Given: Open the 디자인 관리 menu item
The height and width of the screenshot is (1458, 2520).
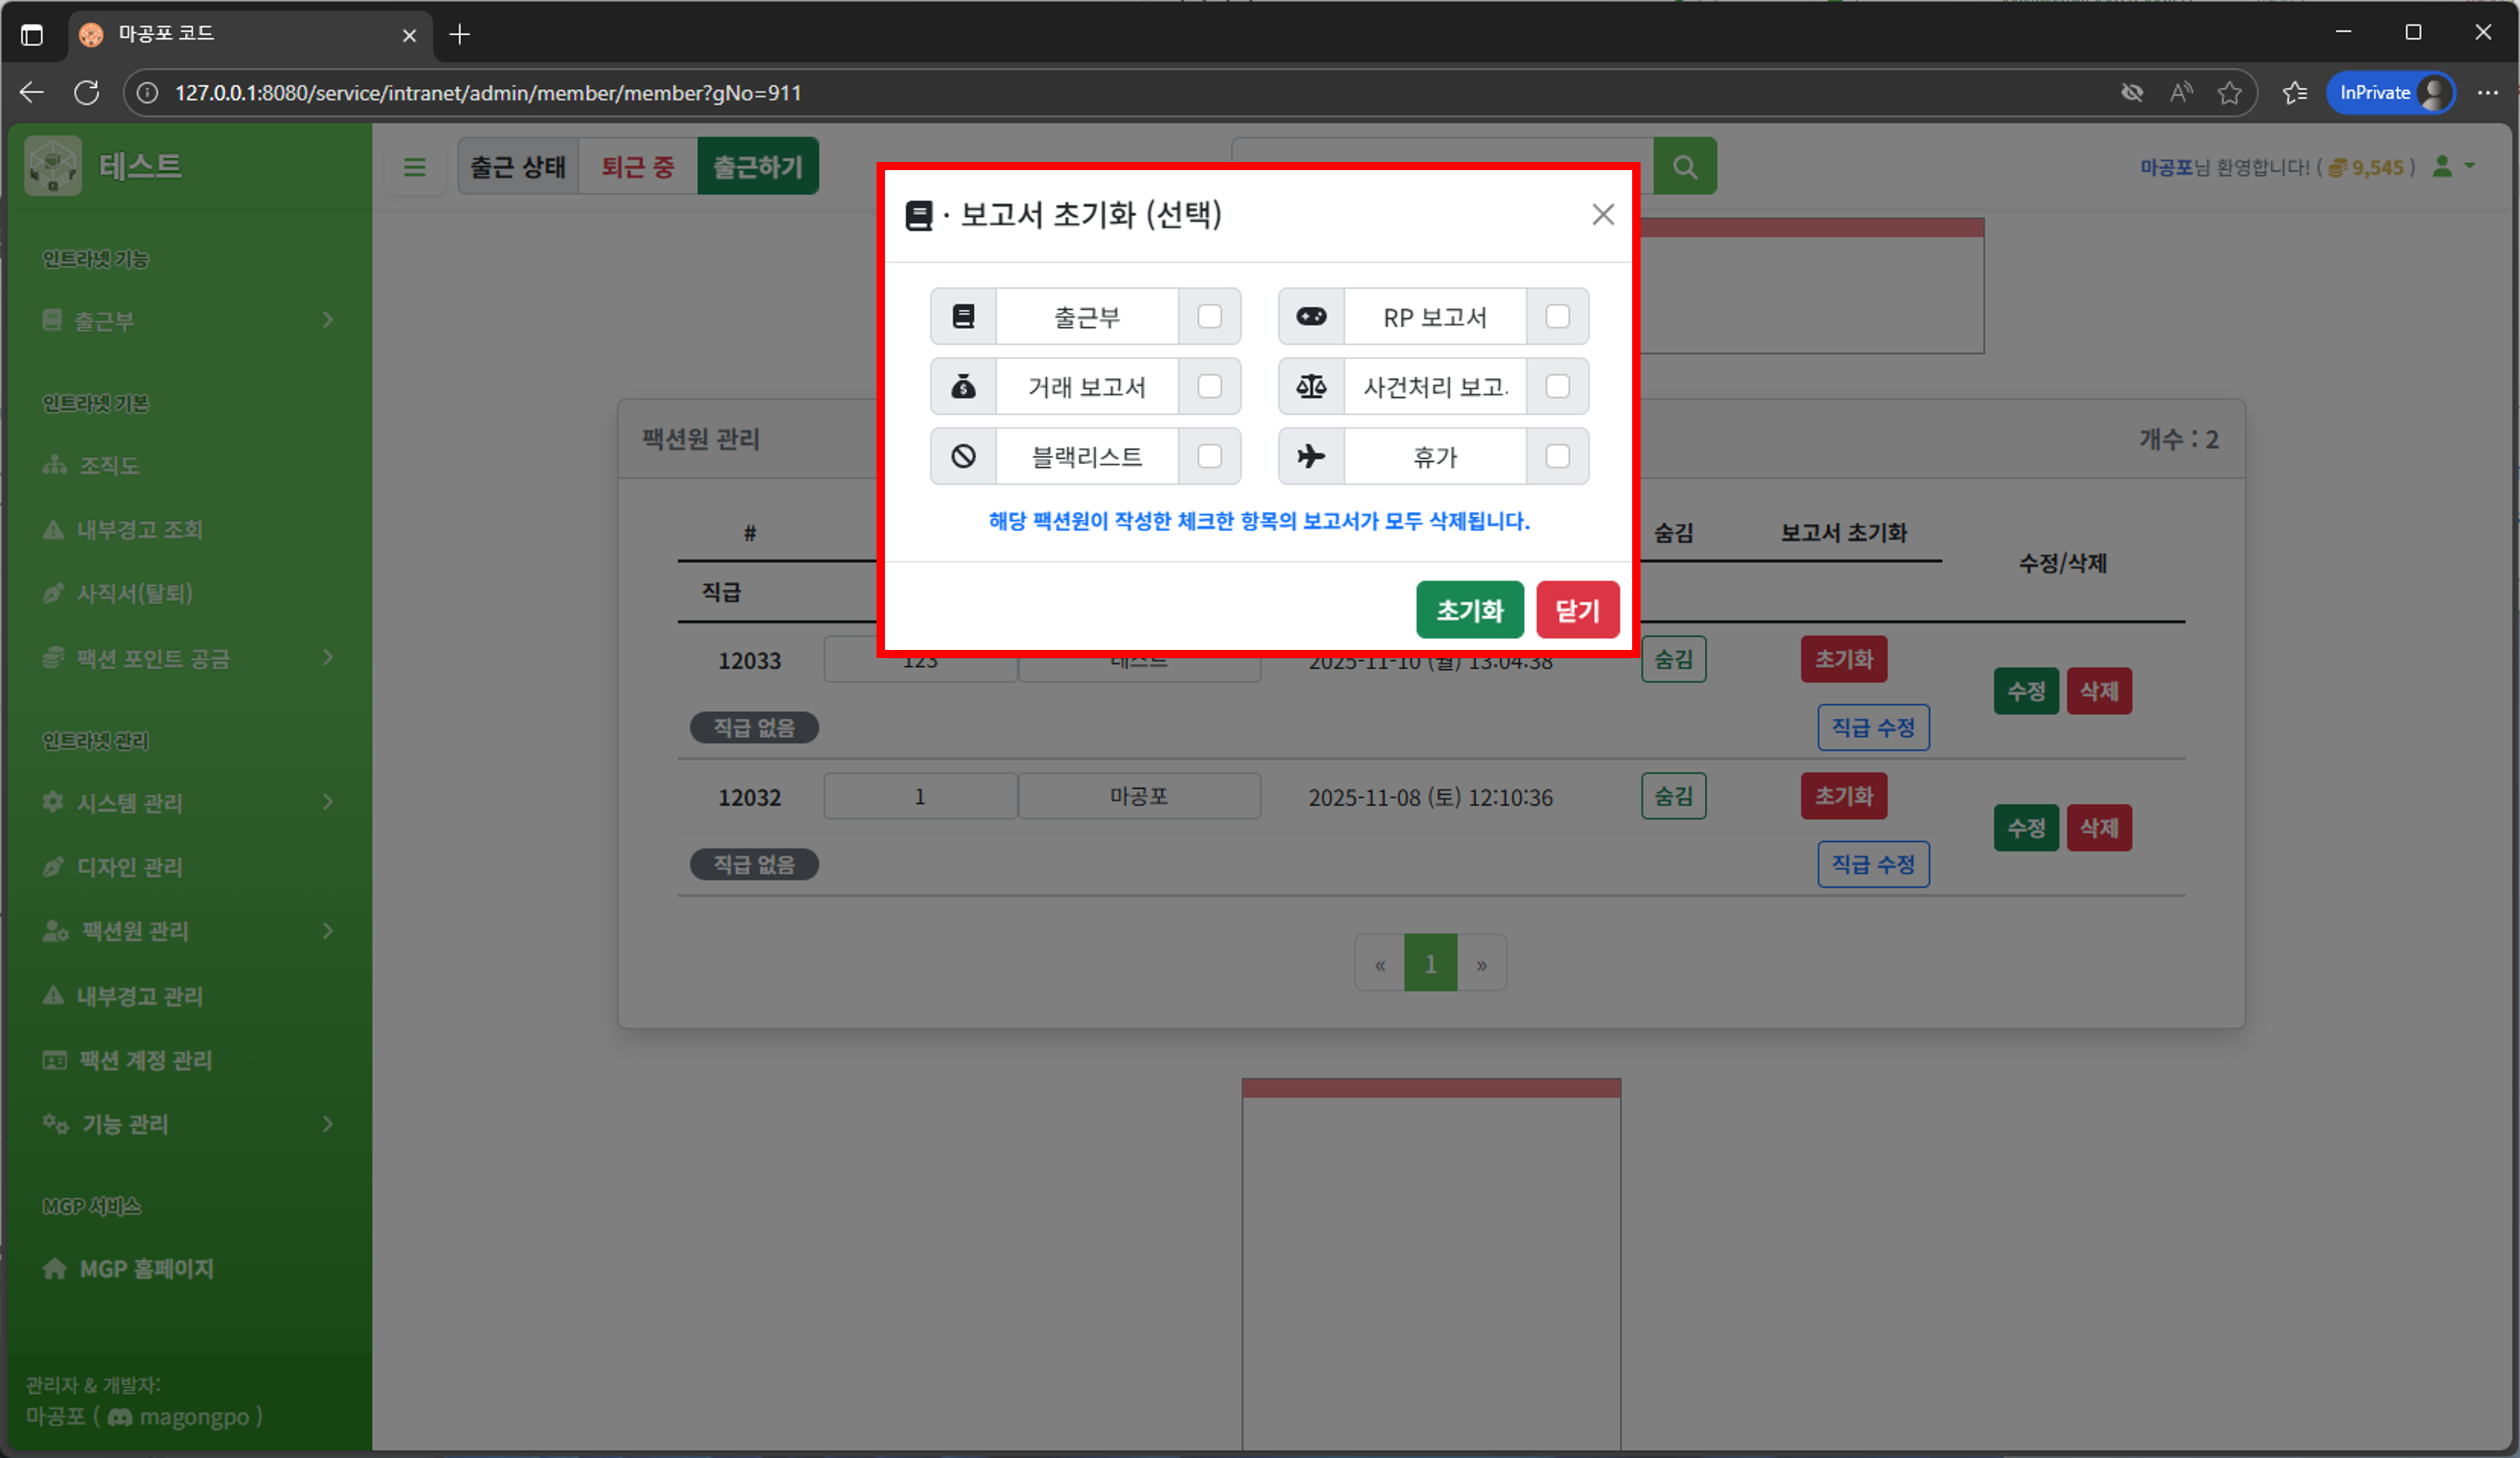Looking at the screenshot, I should [x=131, y=867].
